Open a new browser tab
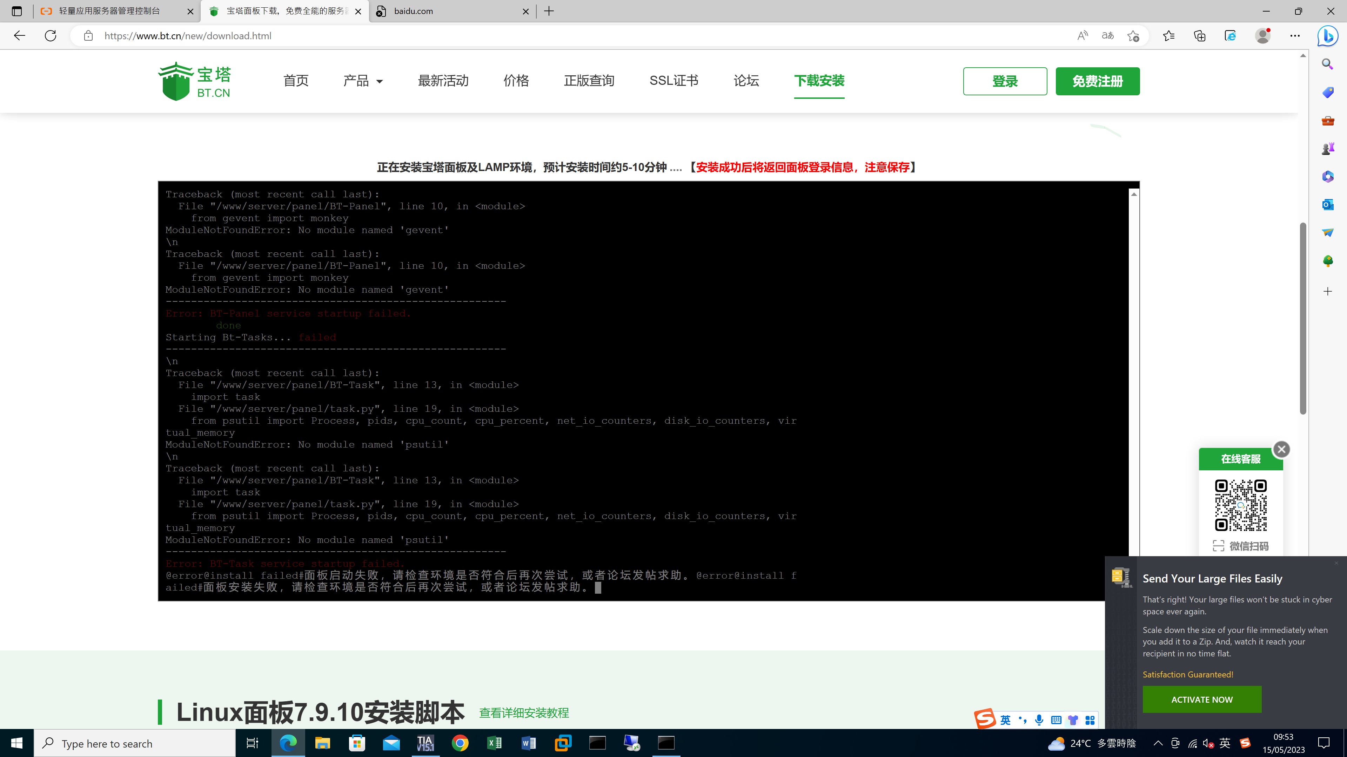This screenshot has height=757, width=1347. tap(549, 11)
